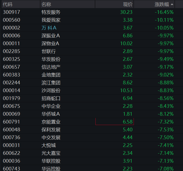Select the 深振业A stock name
The width and height of the screenshot is (183, 171).
click(x=51, y=36)
